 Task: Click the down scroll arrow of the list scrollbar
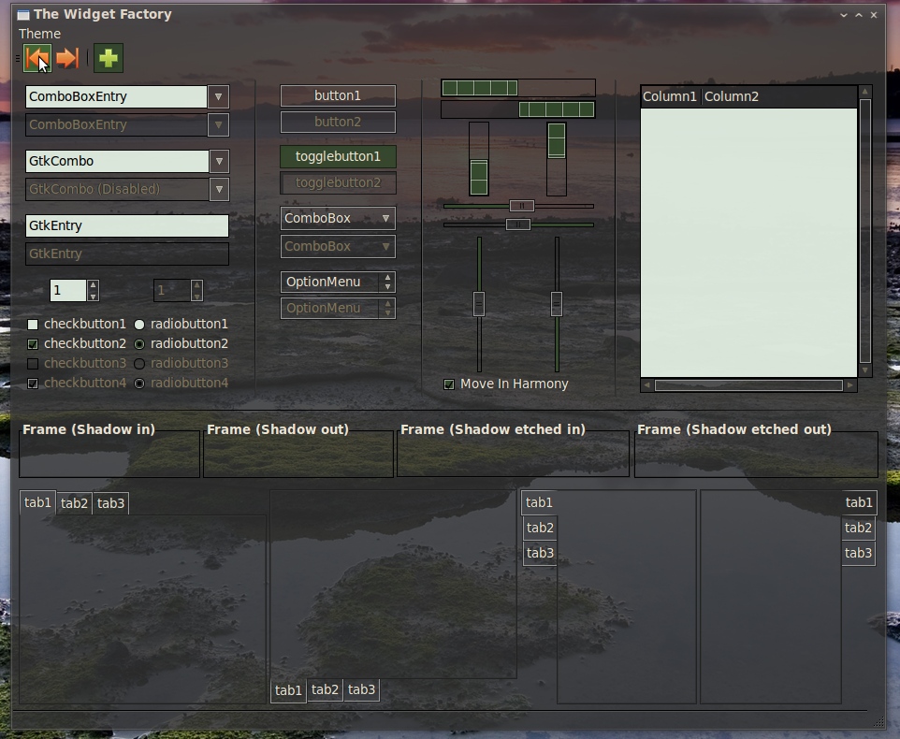tap(865, 370)
